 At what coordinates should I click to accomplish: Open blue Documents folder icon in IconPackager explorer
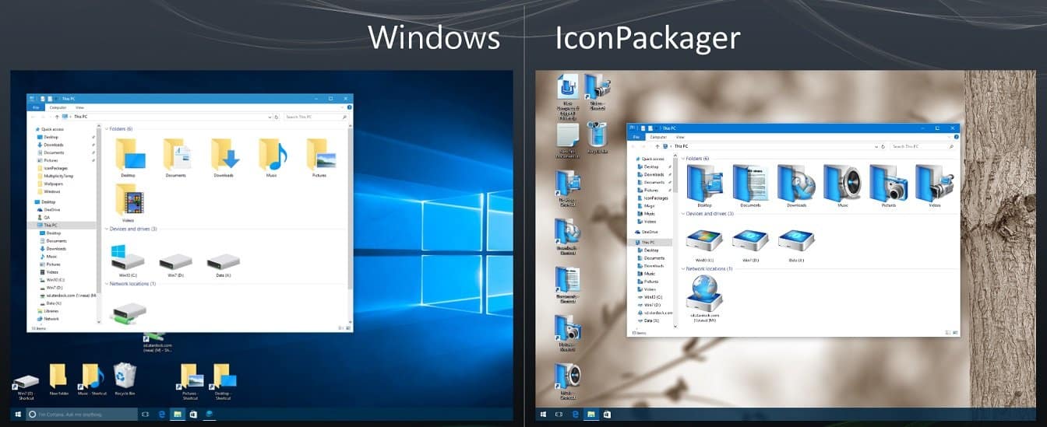[x=750, y=185]
